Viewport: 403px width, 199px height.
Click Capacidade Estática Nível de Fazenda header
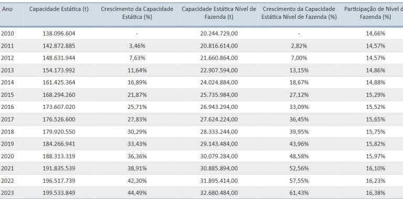click(219, 13)
